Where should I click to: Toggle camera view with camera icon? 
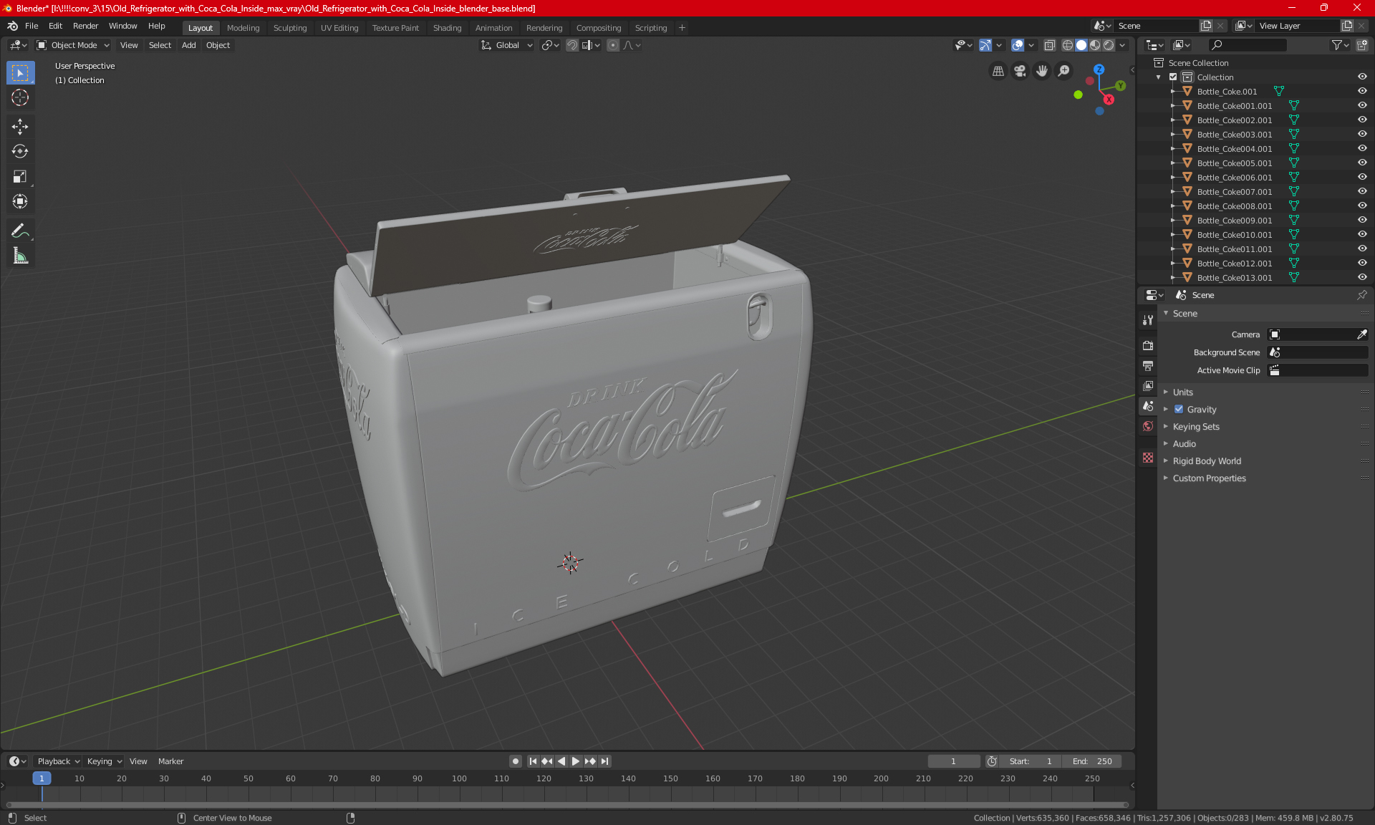[x=1020, y=71]
